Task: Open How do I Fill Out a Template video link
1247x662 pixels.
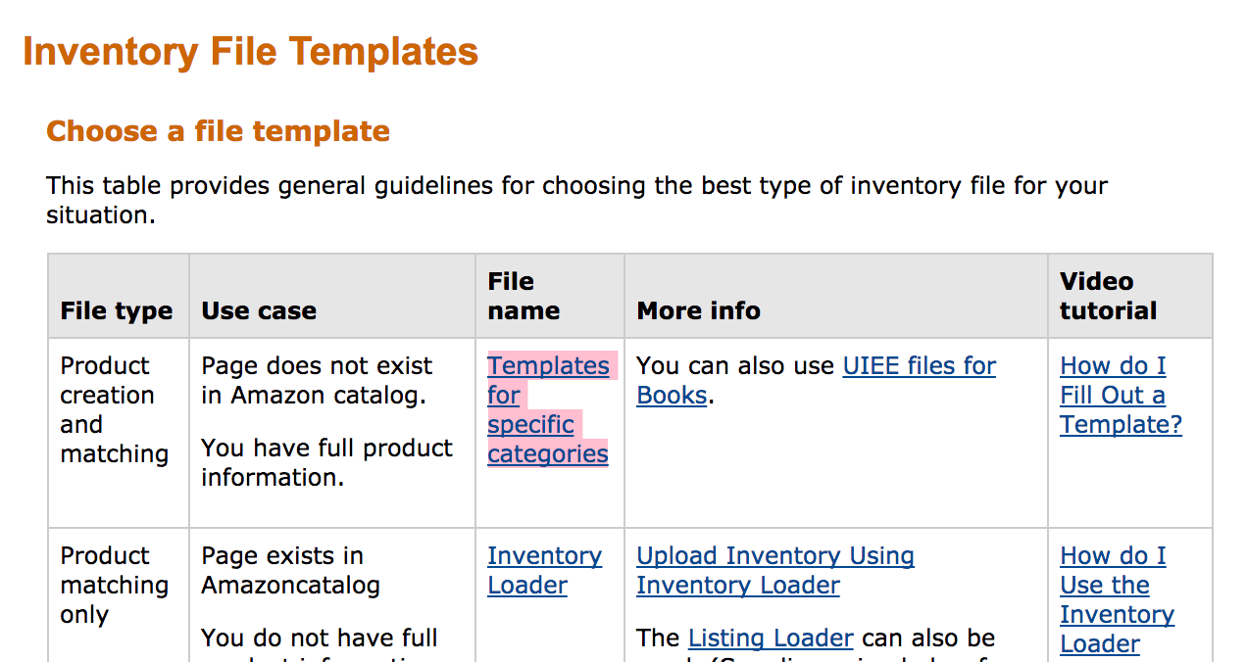Action: coord(1121,395)
